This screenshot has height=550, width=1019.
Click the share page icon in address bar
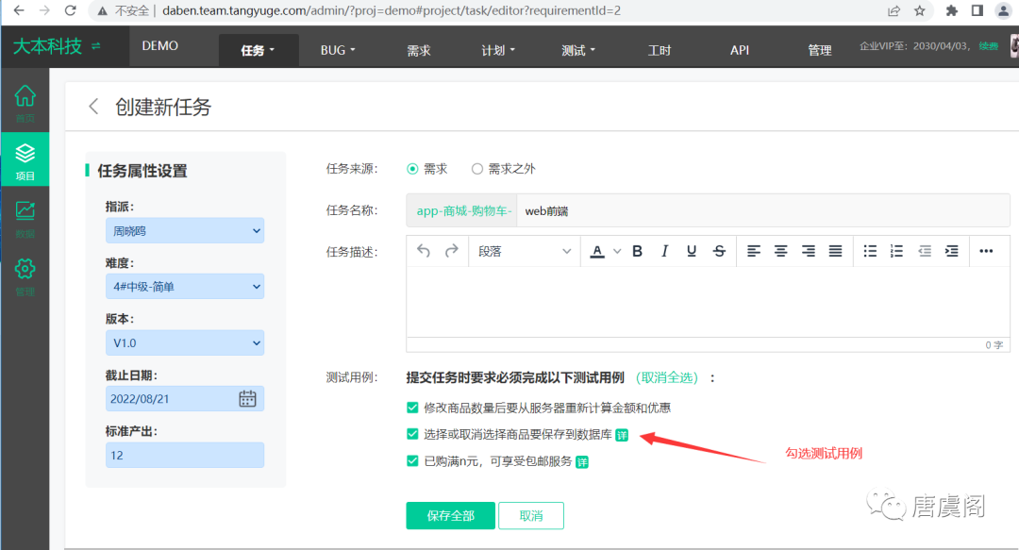tap(894, 10)
